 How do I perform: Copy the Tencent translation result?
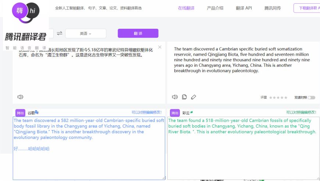tap(184, 97)
